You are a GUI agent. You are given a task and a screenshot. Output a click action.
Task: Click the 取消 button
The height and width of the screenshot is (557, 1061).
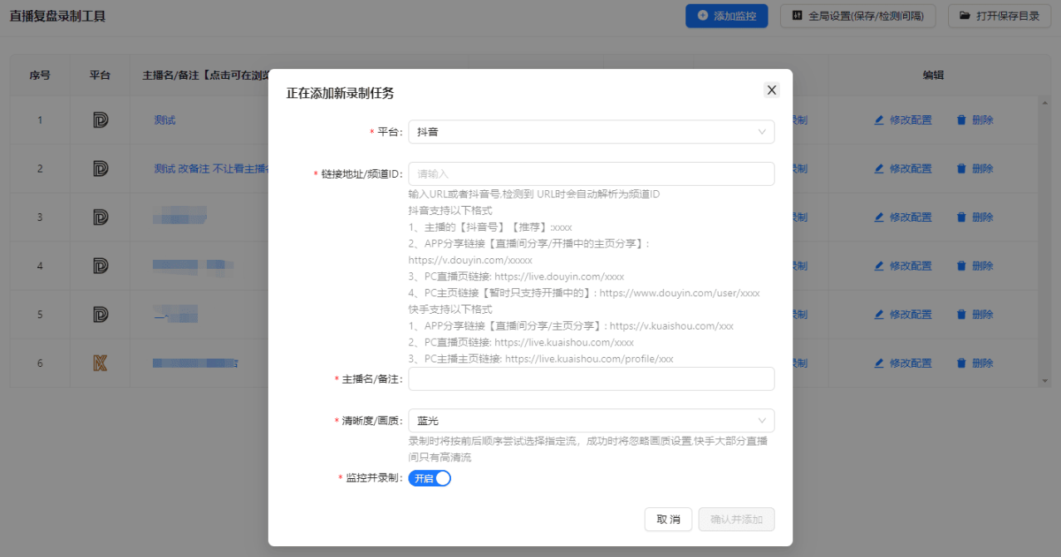tap(668, 519)
